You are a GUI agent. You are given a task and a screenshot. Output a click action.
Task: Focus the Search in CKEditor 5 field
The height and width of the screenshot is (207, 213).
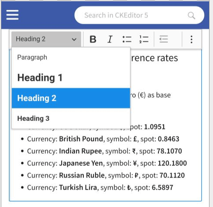point(139,15)
